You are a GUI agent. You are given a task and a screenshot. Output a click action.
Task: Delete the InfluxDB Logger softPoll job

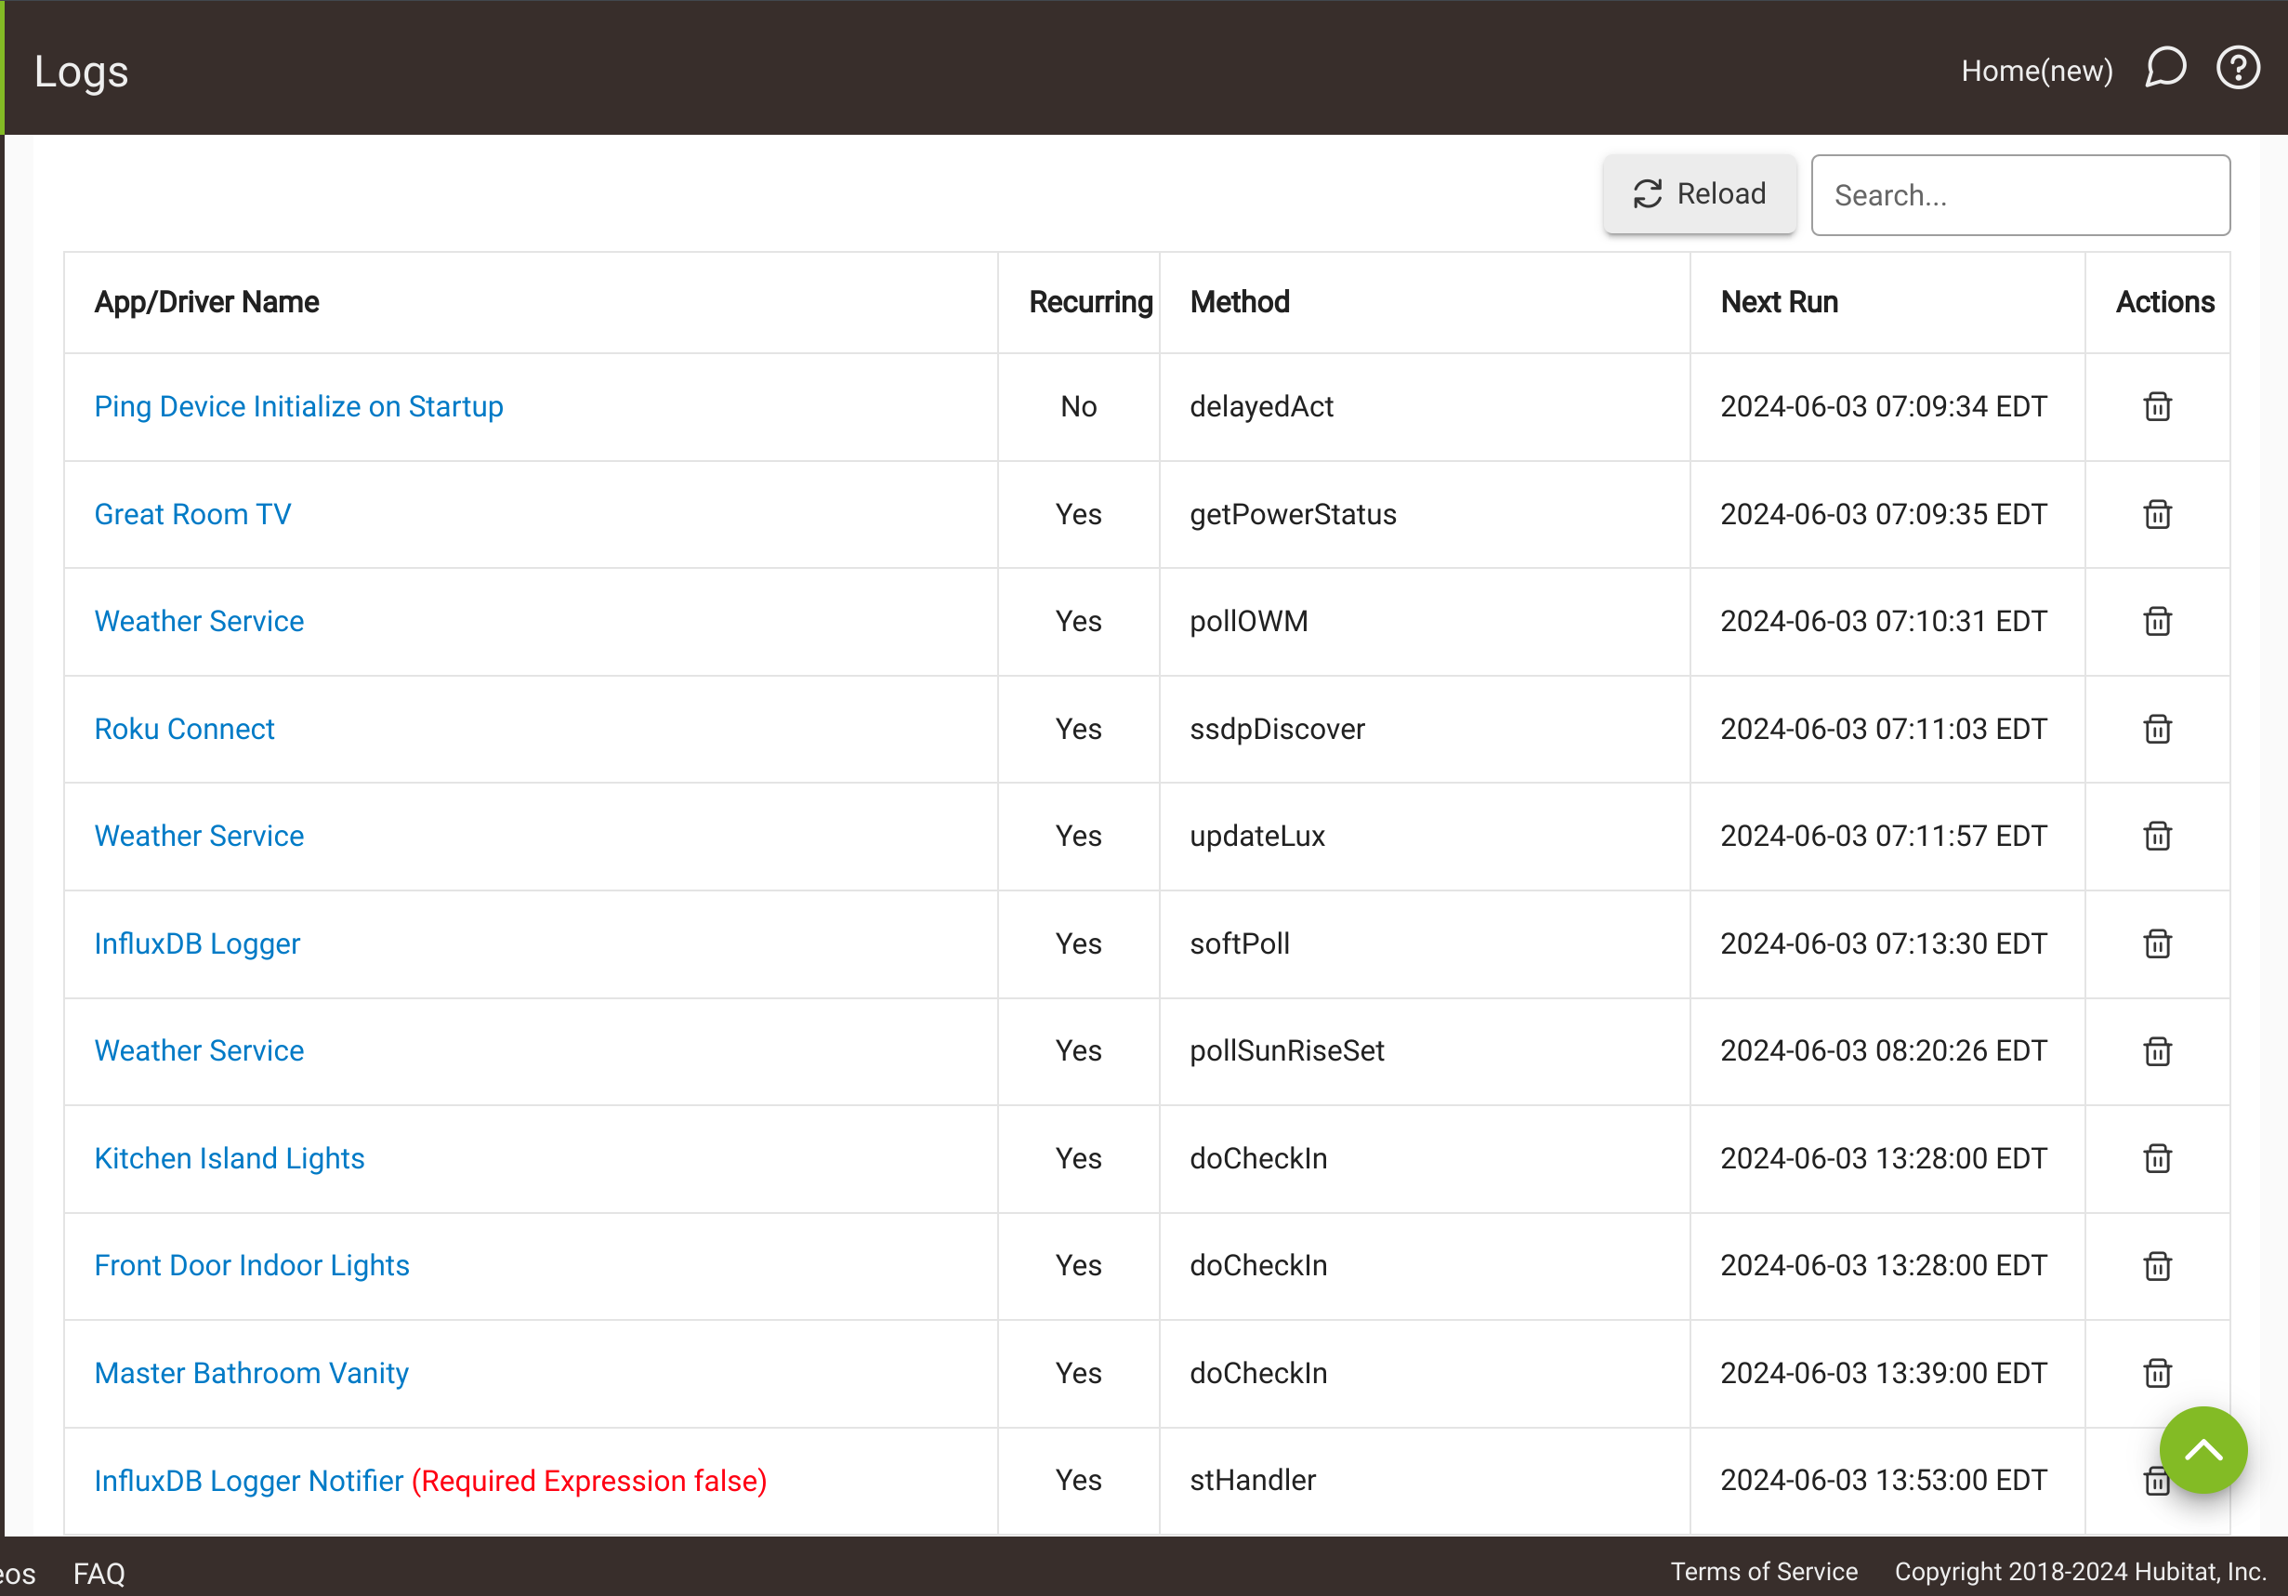pos(2156,943)
